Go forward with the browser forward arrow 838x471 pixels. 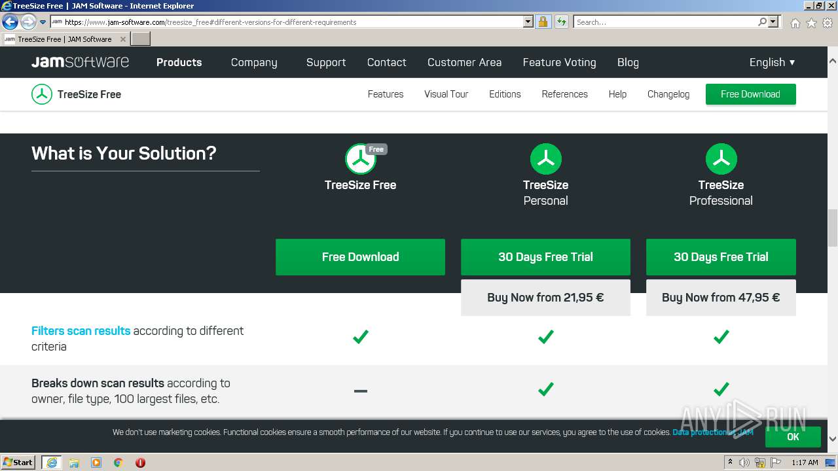[x=27, y=22]
